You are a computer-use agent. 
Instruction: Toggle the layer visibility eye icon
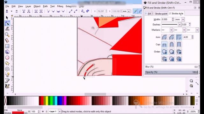(43, 111)
